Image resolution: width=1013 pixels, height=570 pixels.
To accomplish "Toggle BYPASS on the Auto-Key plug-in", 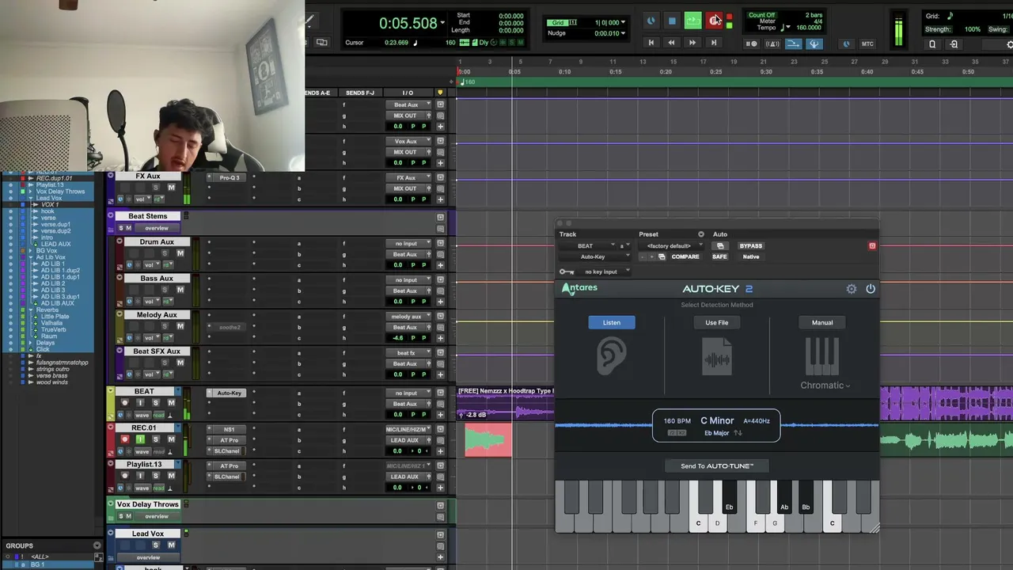I will pyautogui.click(x=750, y=245).
